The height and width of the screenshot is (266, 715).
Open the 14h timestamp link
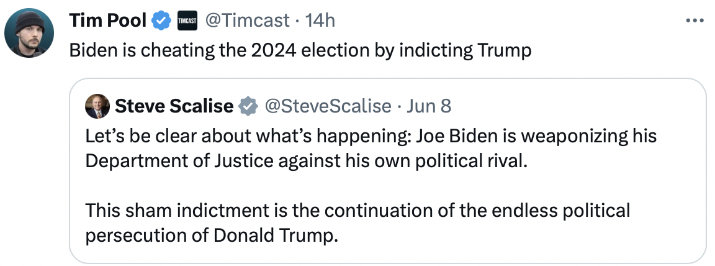click(320, 21)
